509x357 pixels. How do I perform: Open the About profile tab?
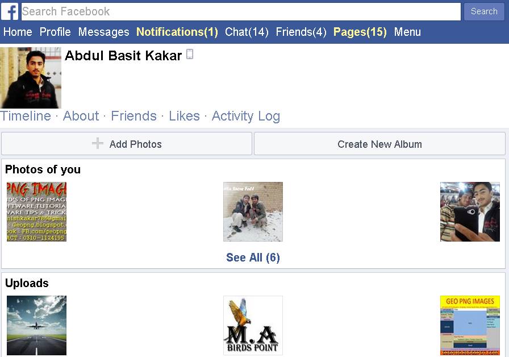(81, 116)
